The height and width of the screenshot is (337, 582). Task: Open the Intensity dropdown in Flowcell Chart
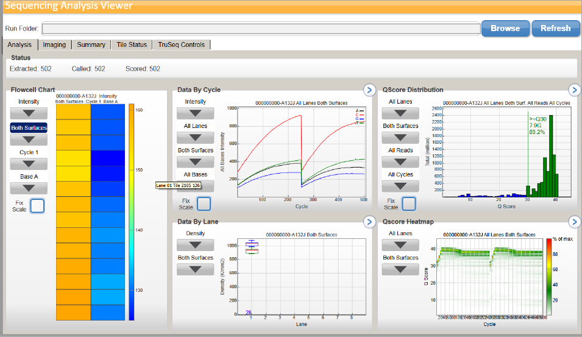pos(29,113)
